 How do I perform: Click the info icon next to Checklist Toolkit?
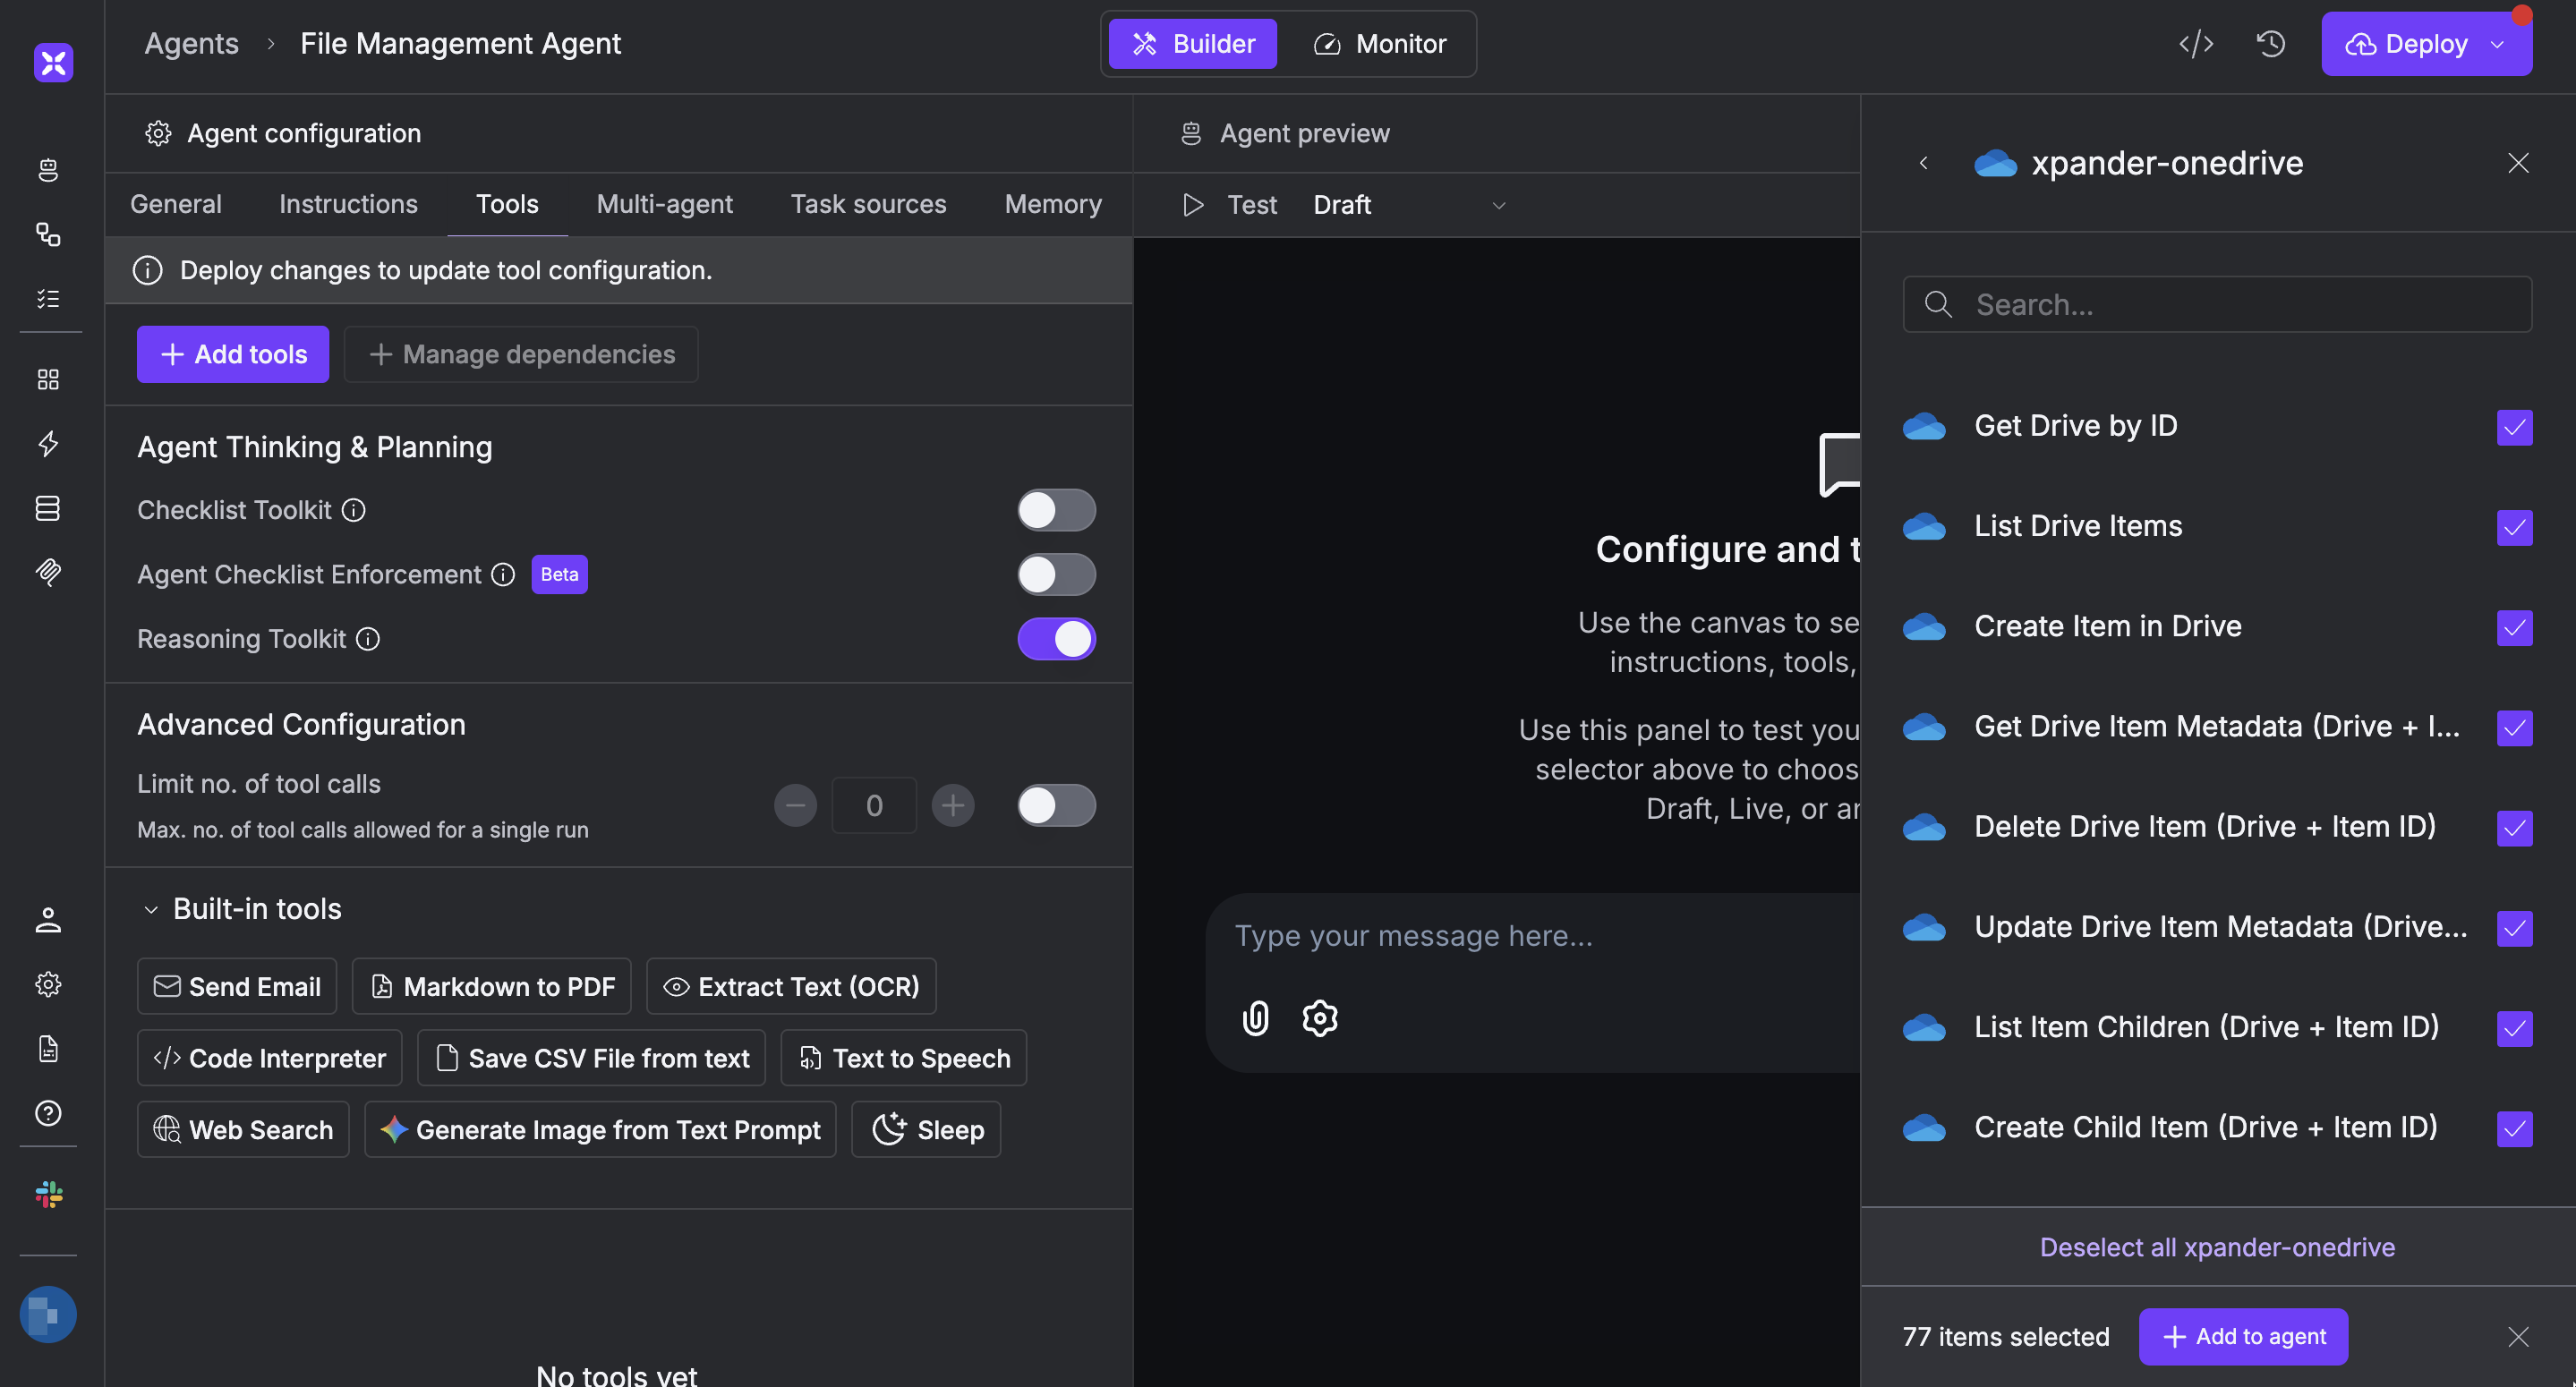pyautogui.click(x=354, y=510)
